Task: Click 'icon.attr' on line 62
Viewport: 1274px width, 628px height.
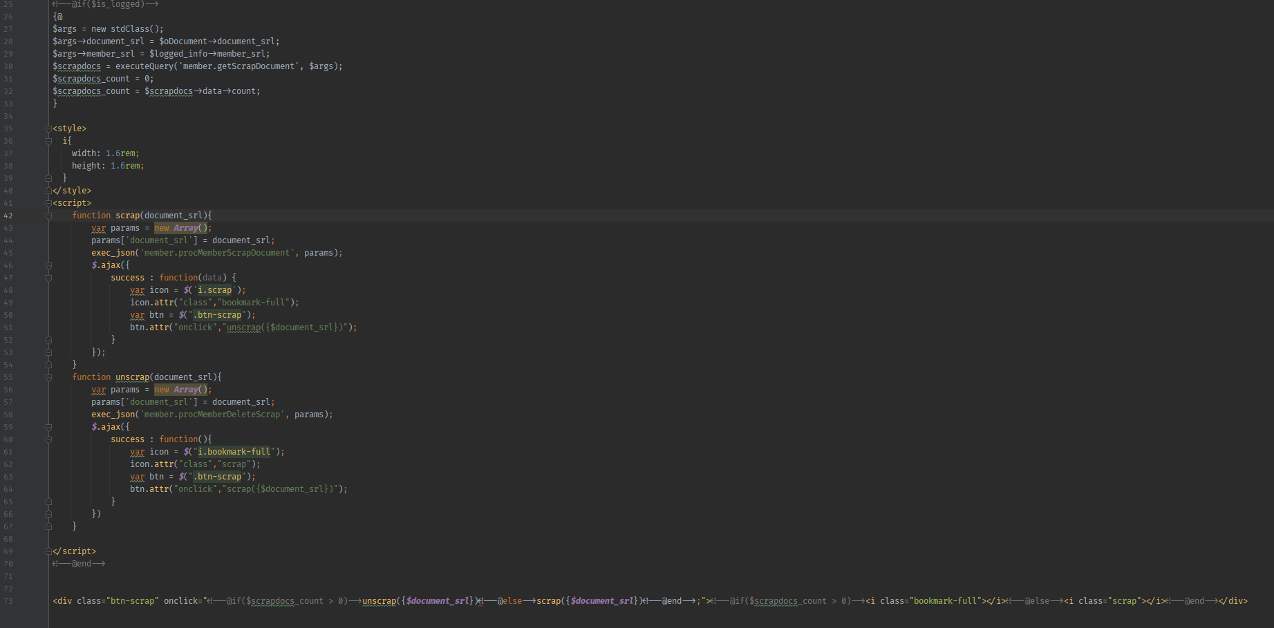Action: (x=152, y=464)
